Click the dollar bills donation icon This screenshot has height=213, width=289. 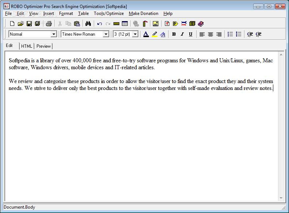coord(192,24)
